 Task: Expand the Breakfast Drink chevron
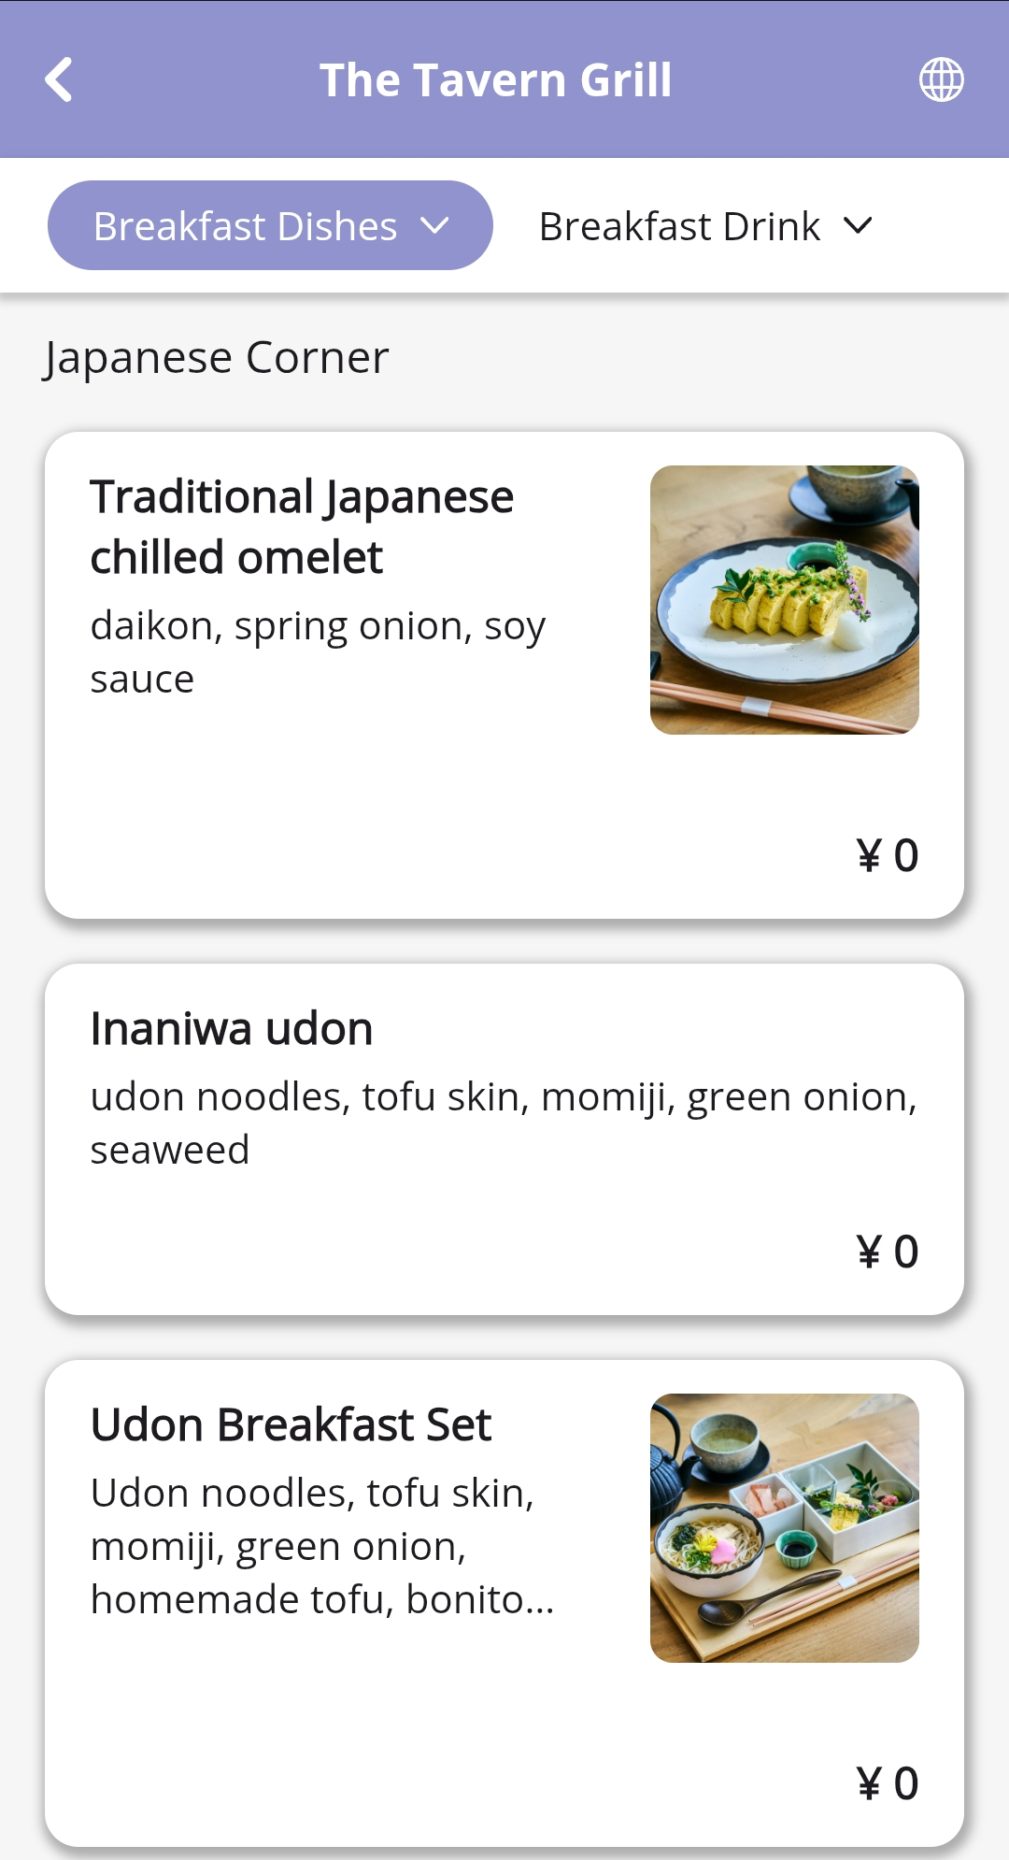coord(858,225)
